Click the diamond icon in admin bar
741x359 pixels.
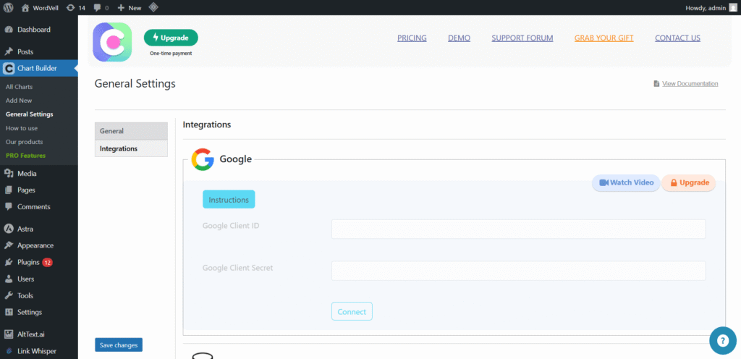[x=153, y=7]
